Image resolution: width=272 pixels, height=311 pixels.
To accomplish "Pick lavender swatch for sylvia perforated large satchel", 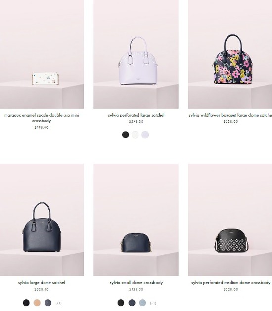I will click(x=145, y=135).
